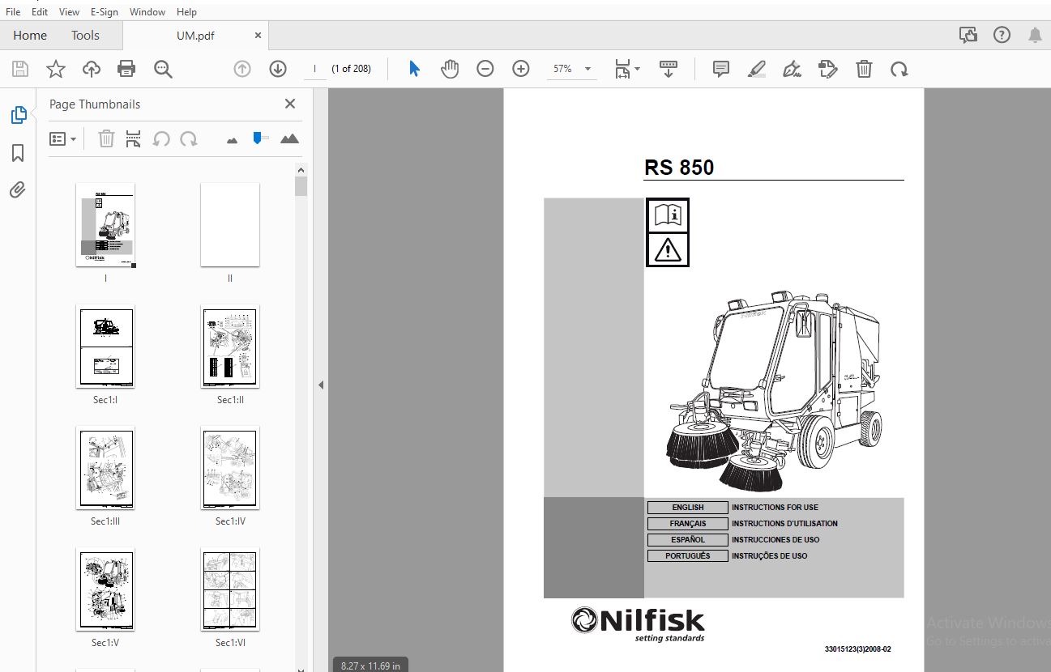1051x672 pixels.
Task: Select blank page II thumbnail
Action: pyautogui.click(x=230, y=224)
